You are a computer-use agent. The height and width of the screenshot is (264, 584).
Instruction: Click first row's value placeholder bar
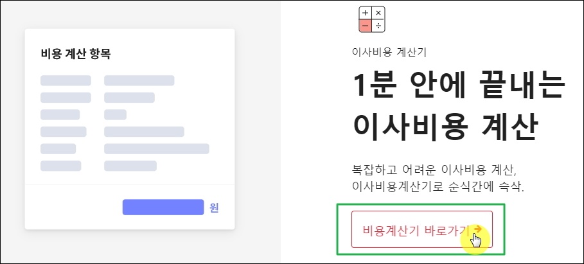pos(139,80)
